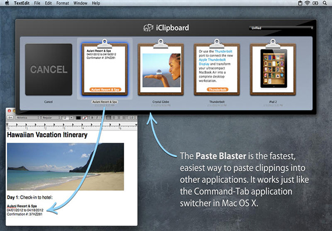
Task: Open the File menu
Action: tap(37, 3)
